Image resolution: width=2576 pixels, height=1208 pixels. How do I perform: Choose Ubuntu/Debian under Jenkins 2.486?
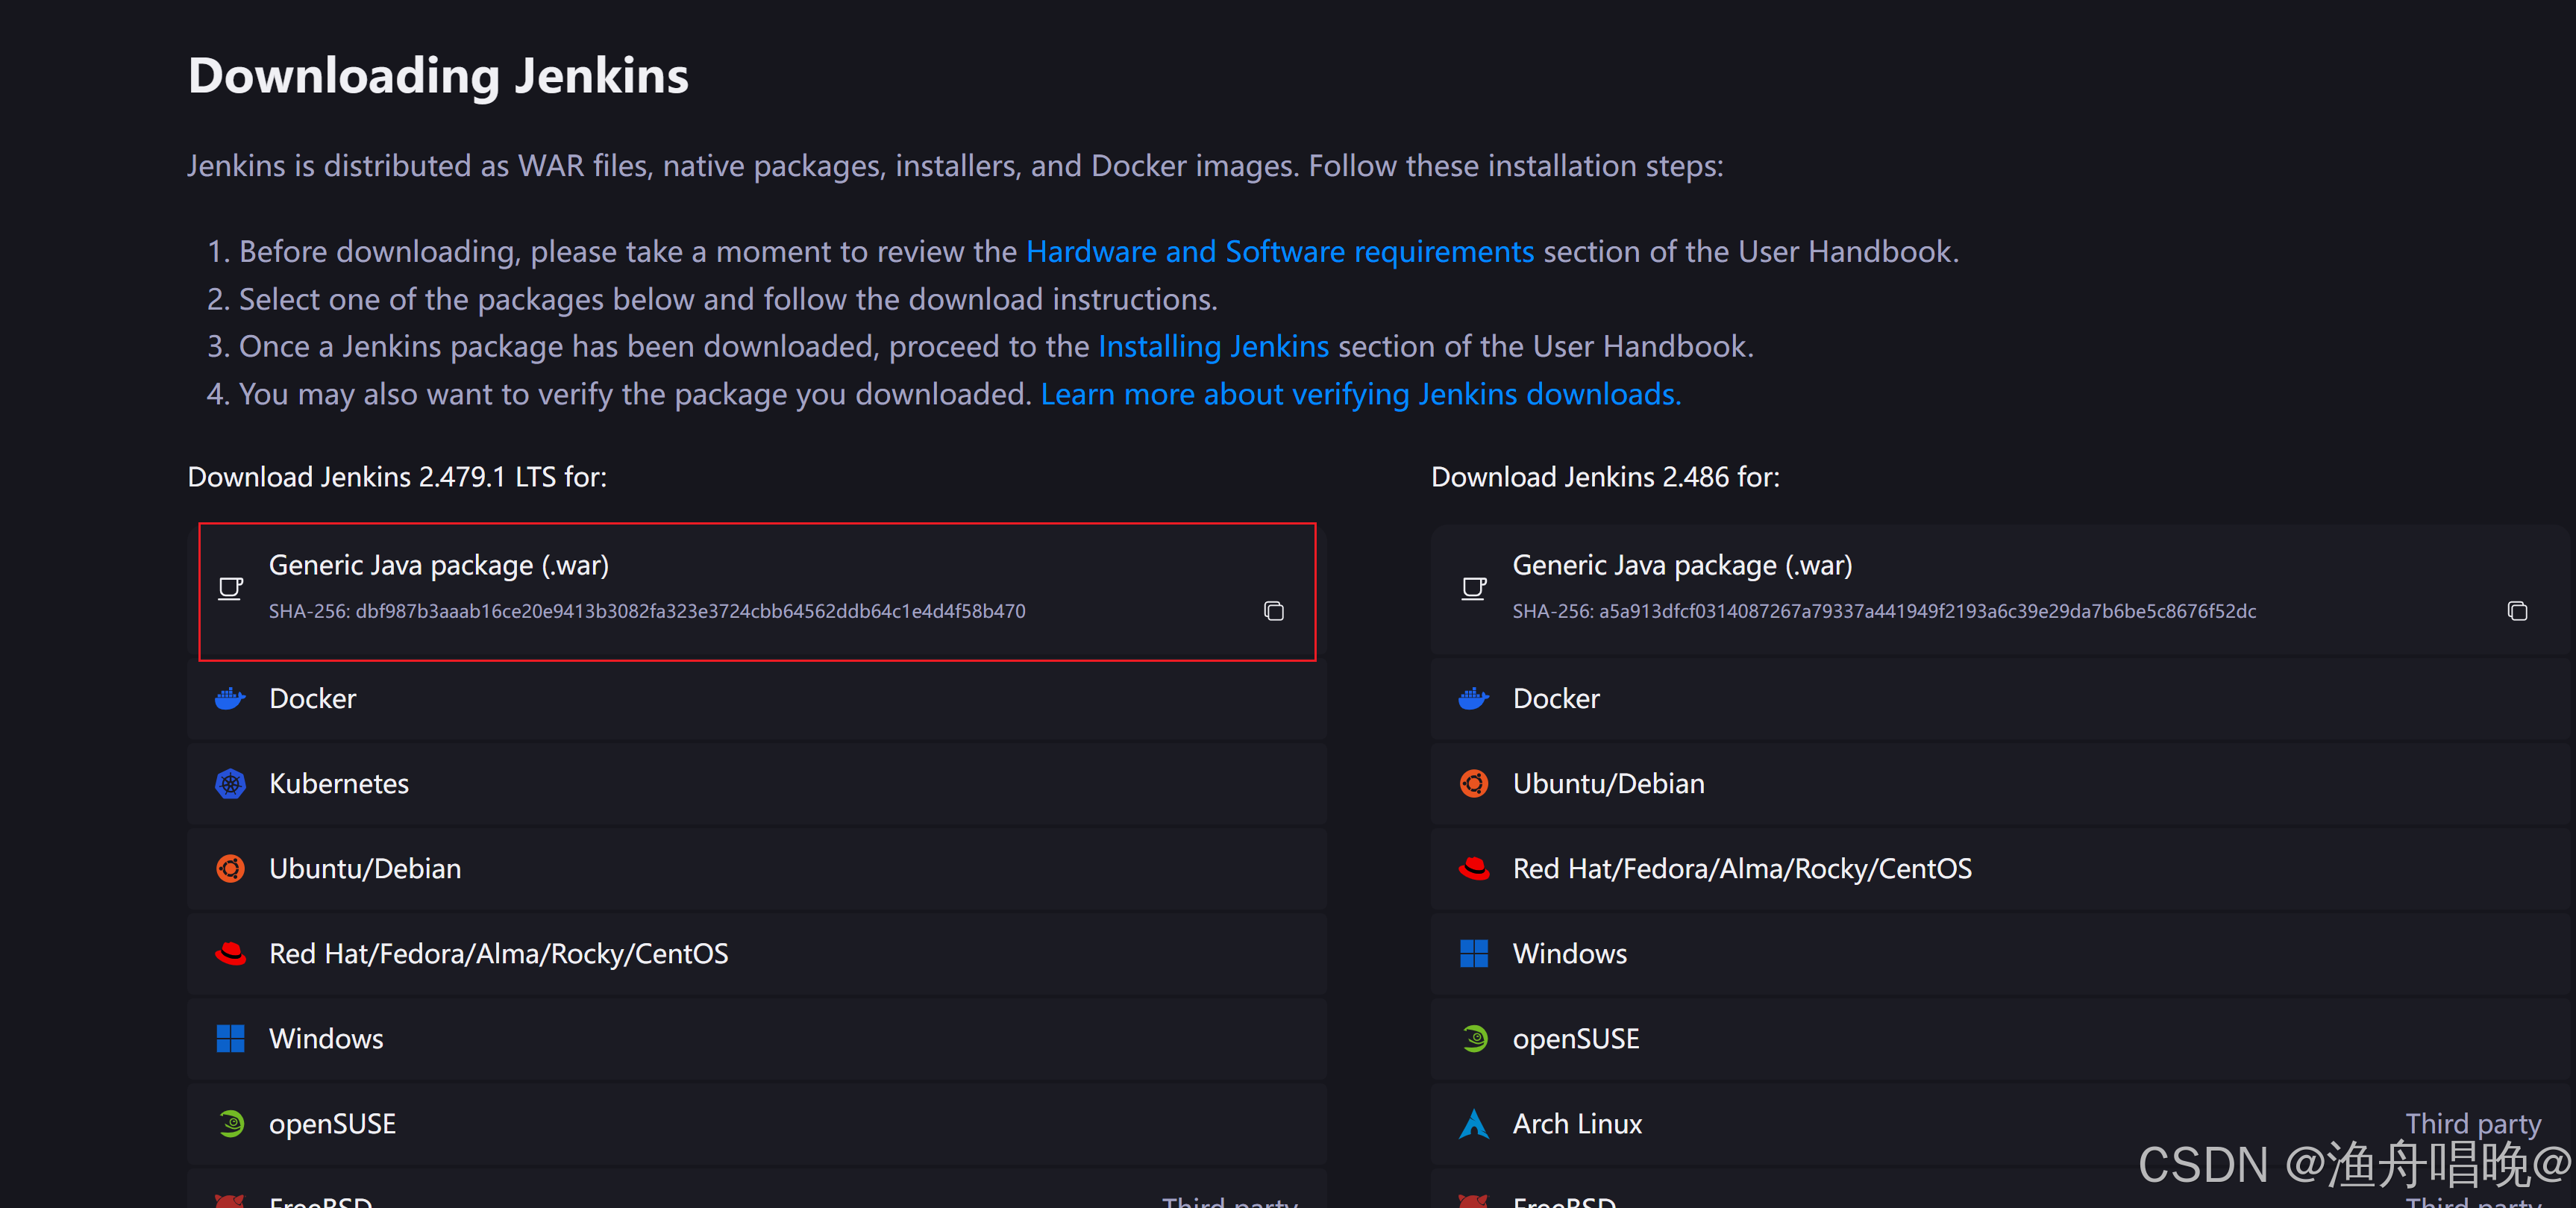click(x=2000, y=783)
